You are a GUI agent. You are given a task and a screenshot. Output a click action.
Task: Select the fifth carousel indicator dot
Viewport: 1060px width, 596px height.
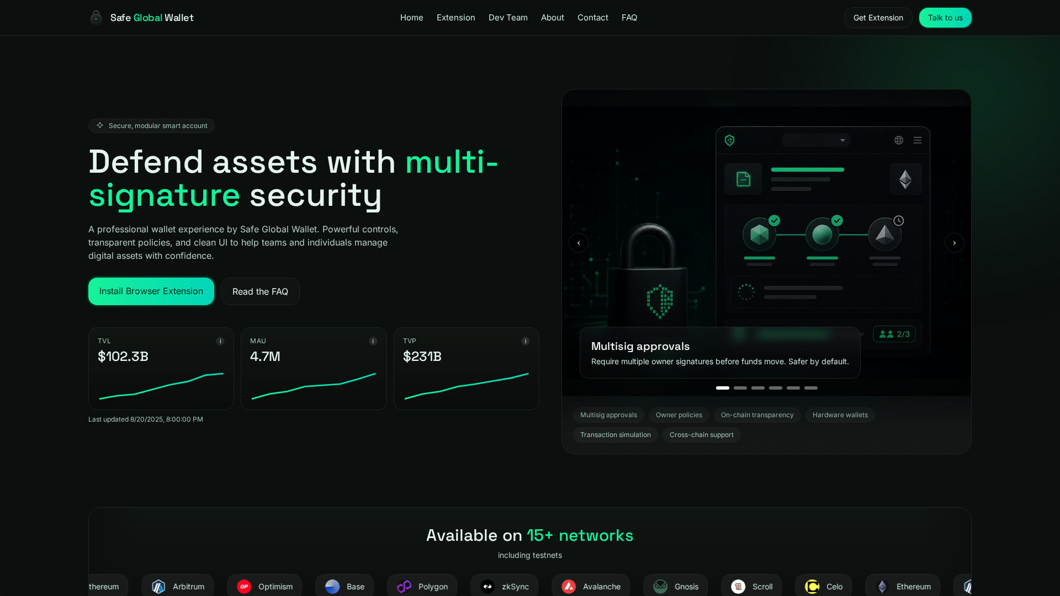pos(793,388)
